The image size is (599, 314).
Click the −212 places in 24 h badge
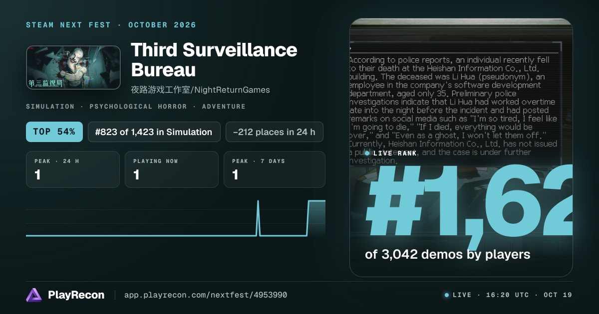tap(274, 132)
